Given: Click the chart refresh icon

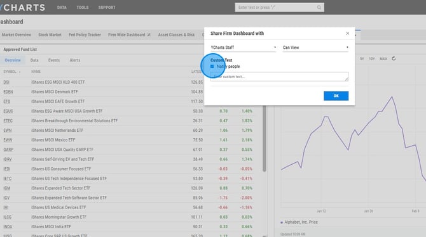Looking at the screenshot, I should (x=394, y=58).
